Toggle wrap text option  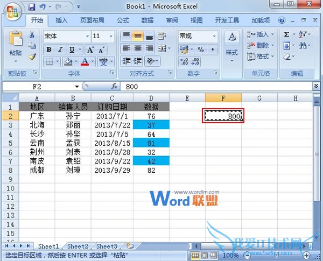[162, 36]
